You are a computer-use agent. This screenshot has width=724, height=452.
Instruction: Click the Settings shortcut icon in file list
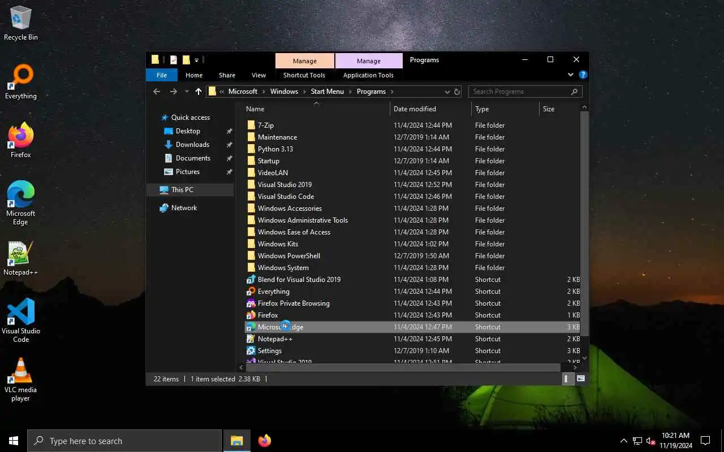(251, 351)
